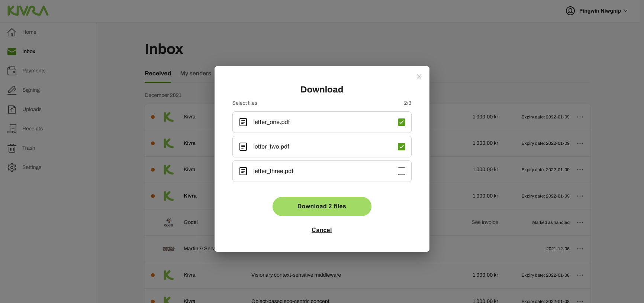This screenshot has width=644, height=303.
Task: Click the Download 2 files button
Action: pyautogui.click(x=322, y=206)
